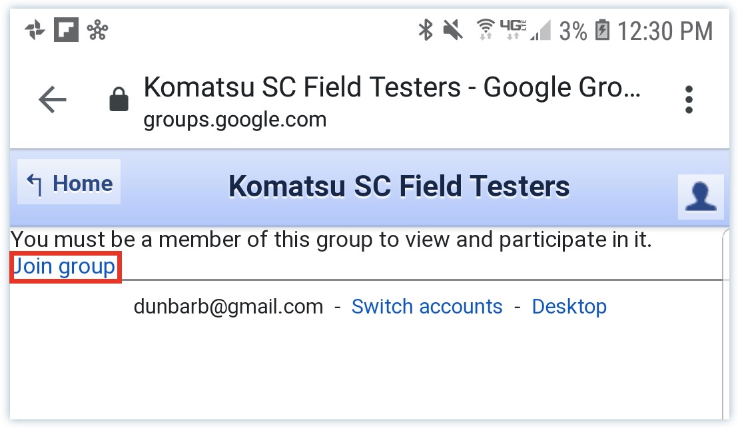
Task: Tap the padlock secure site icon
Action: tap(119, 99)
